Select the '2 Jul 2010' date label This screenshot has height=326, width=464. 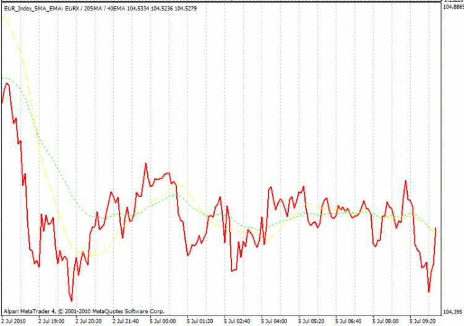(15, 321)
